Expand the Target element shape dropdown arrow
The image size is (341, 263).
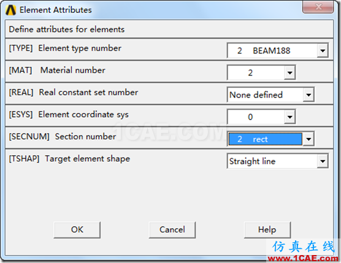click(x=323, y=161)
